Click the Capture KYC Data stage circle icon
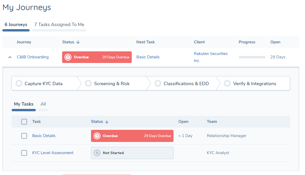305x175 pixels. click(19, 83)
